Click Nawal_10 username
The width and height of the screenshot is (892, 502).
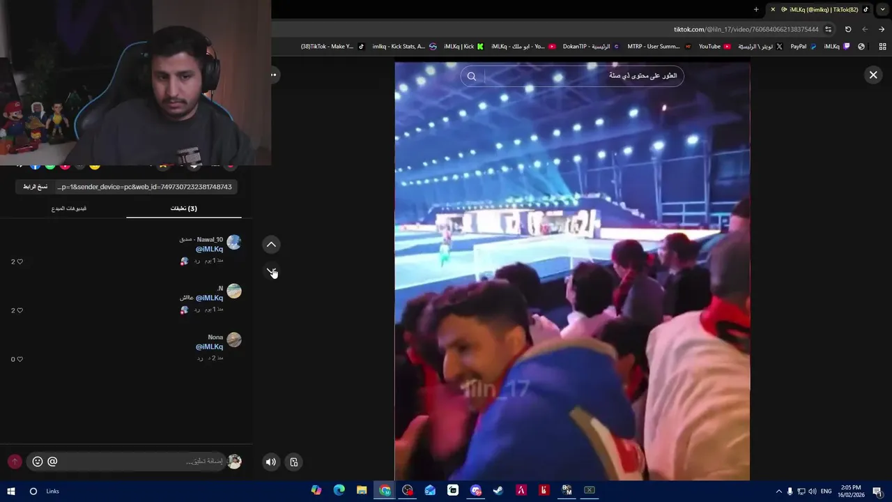(x=210, y=239)
